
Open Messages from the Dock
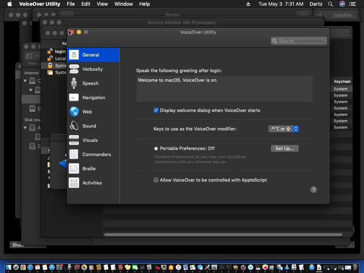click(200, 267)
